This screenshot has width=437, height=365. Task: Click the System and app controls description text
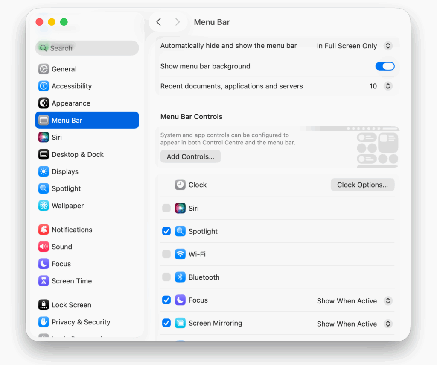click(x=228, y=138)
